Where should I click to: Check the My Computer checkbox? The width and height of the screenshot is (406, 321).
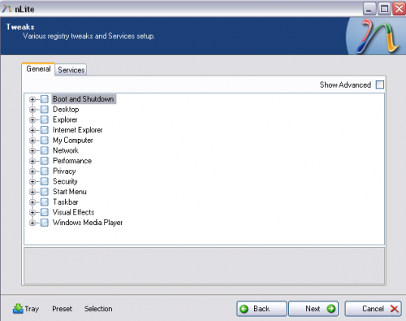point(45,141)
